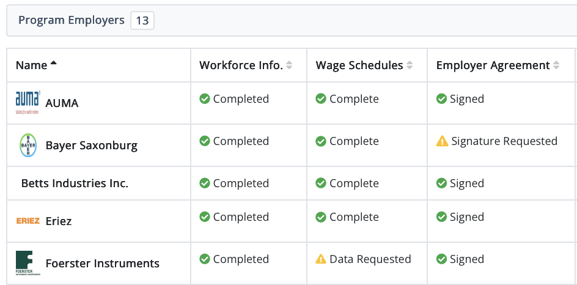Image resolution: width=577 pixels, height=285 pixels.
Task: Sort by Employer Agreement column arrows
Action: [556, 65]
